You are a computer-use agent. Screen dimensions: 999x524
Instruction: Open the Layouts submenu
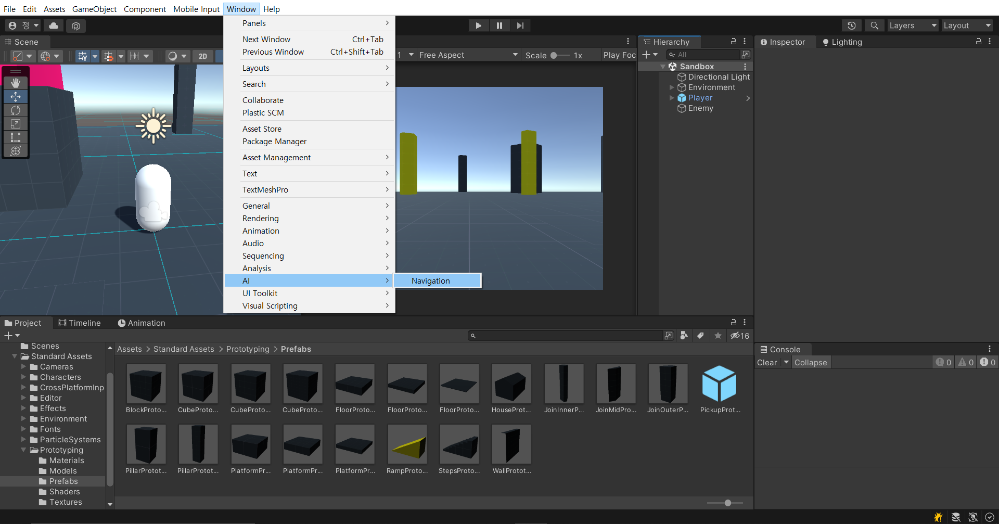[x=310, y=68]
